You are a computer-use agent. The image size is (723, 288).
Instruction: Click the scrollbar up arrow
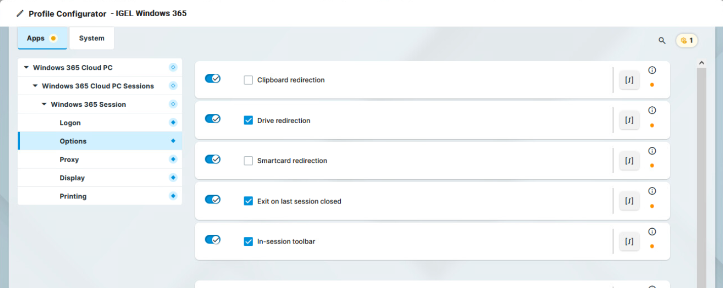(701, 63)
